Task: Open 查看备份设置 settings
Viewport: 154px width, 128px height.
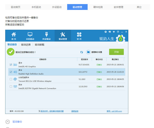Action: [x=97, y=52]
